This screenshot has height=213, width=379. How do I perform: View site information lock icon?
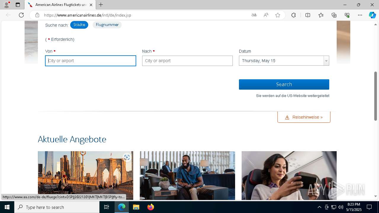point(37,15)
